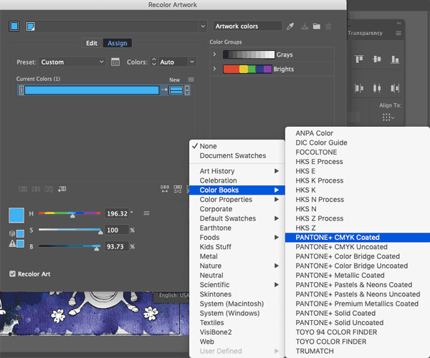Click the Hue value field 196.32
The width and height of the screenshot is (430, 358).
click(117, 213)
